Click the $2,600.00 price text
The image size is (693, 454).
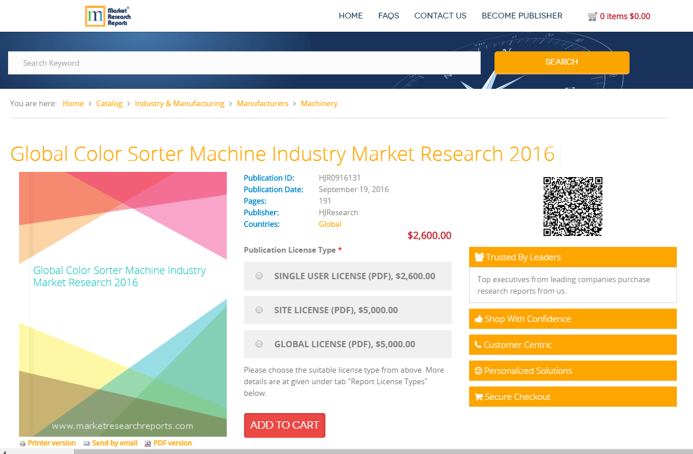[x=429, y=235]
